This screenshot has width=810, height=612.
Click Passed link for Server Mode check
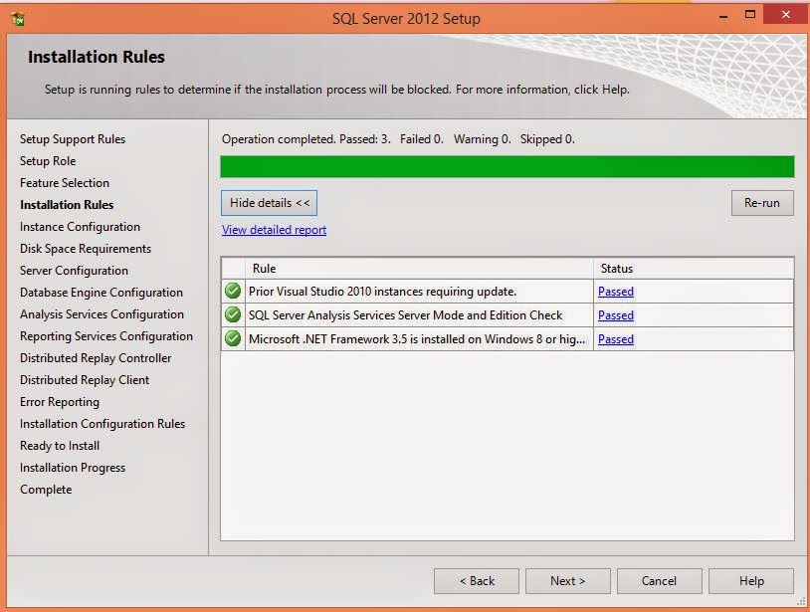[x=615, y=315]
